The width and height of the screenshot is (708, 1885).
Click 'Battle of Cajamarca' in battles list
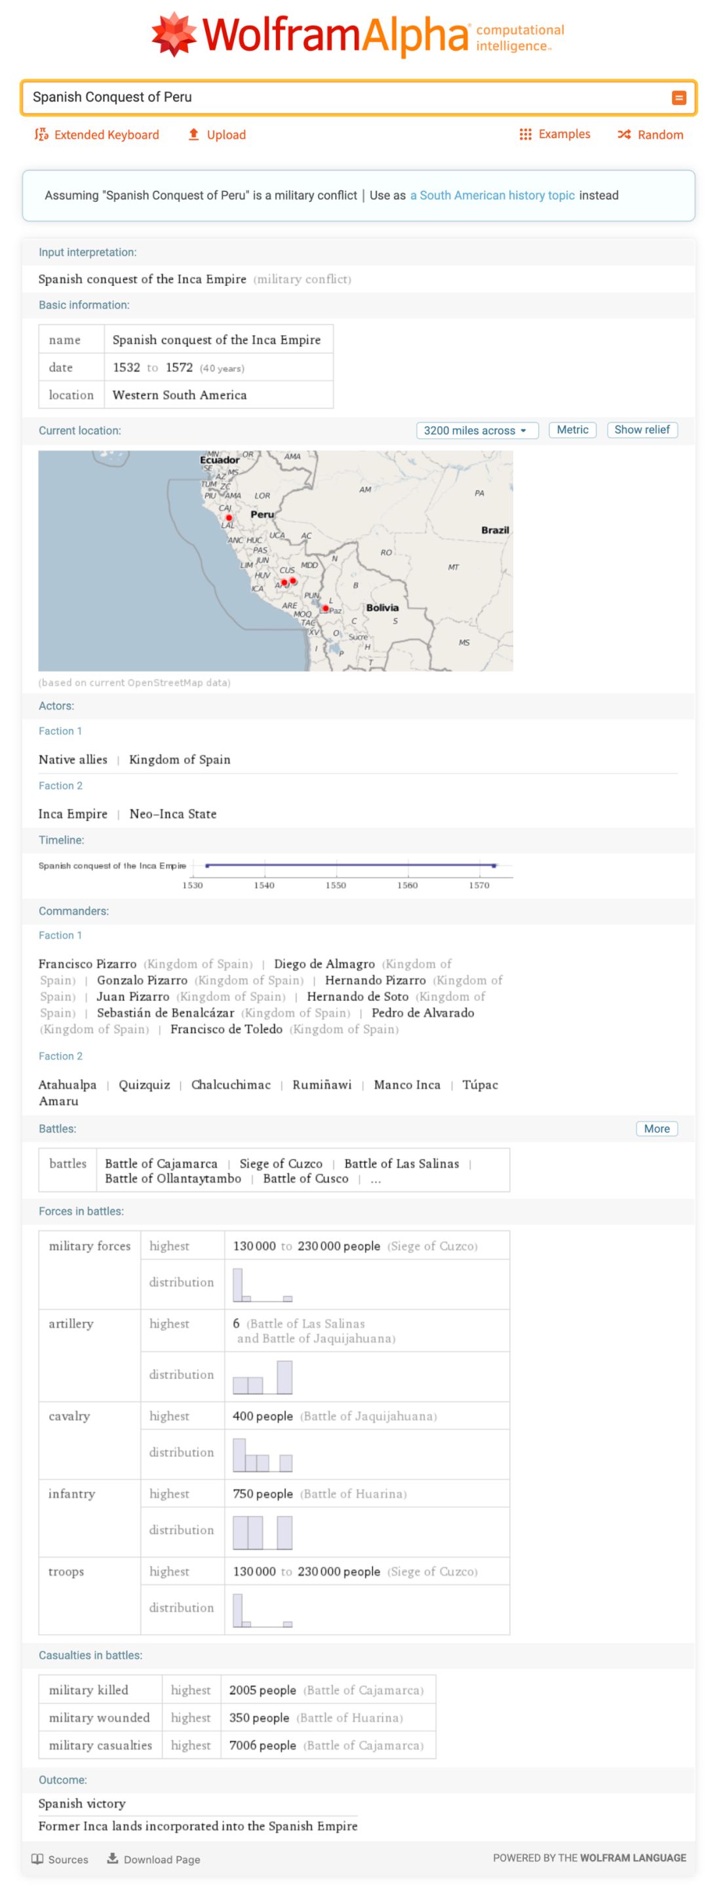click(161, 1163)
